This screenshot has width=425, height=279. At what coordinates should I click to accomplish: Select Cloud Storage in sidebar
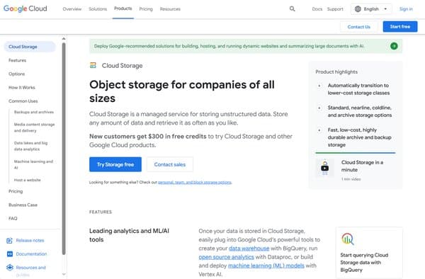click(x=30, y=47)
